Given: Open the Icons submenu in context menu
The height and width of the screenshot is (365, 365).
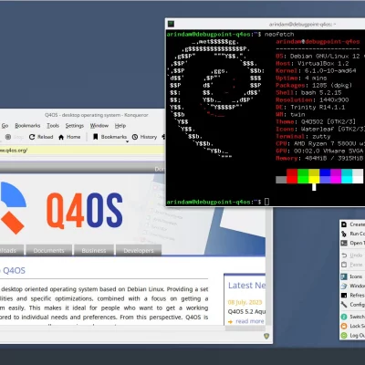Looking at the screenshot, I should 352,276.
